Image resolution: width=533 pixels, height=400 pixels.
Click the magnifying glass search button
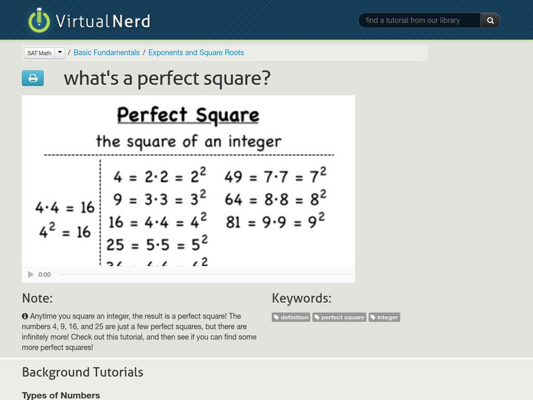tap(490, 21)
